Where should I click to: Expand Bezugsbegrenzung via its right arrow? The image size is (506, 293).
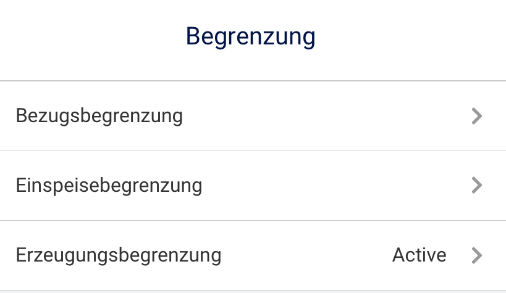(476, 116)
